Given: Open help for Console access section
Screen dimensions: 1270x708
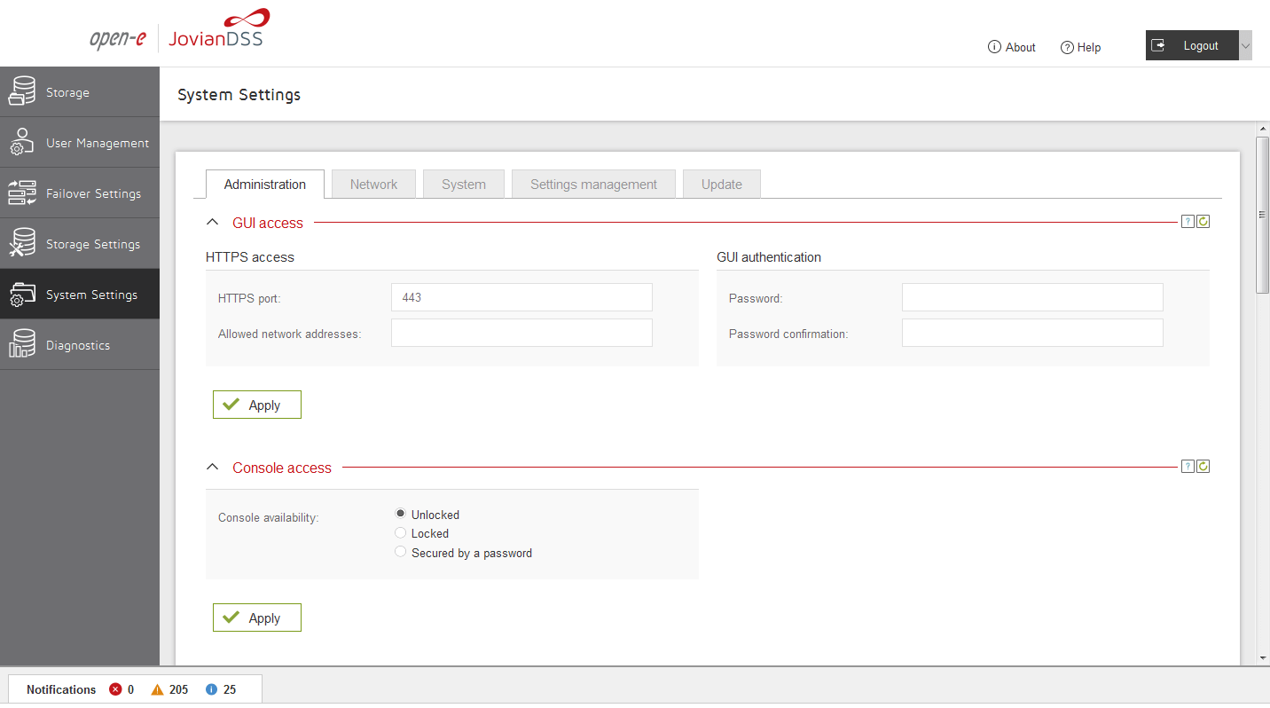Looking at the screenshot, I should (x=1188, y=467).
